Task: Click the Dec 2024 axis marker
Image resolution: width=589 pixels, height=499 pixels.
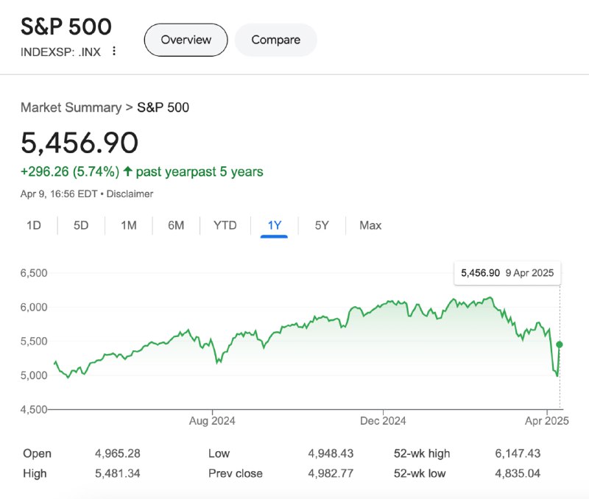Action: pos(383,420)
